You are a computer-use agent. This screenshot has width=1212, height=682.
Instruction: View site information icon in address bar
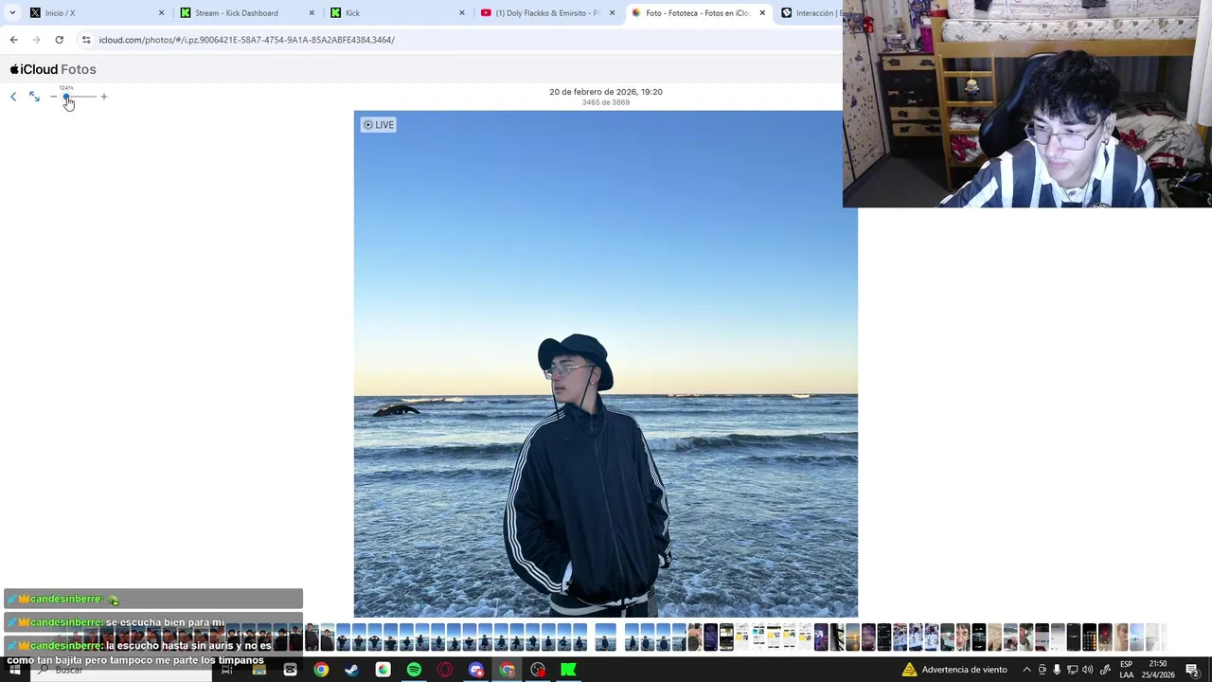(86, 40)
